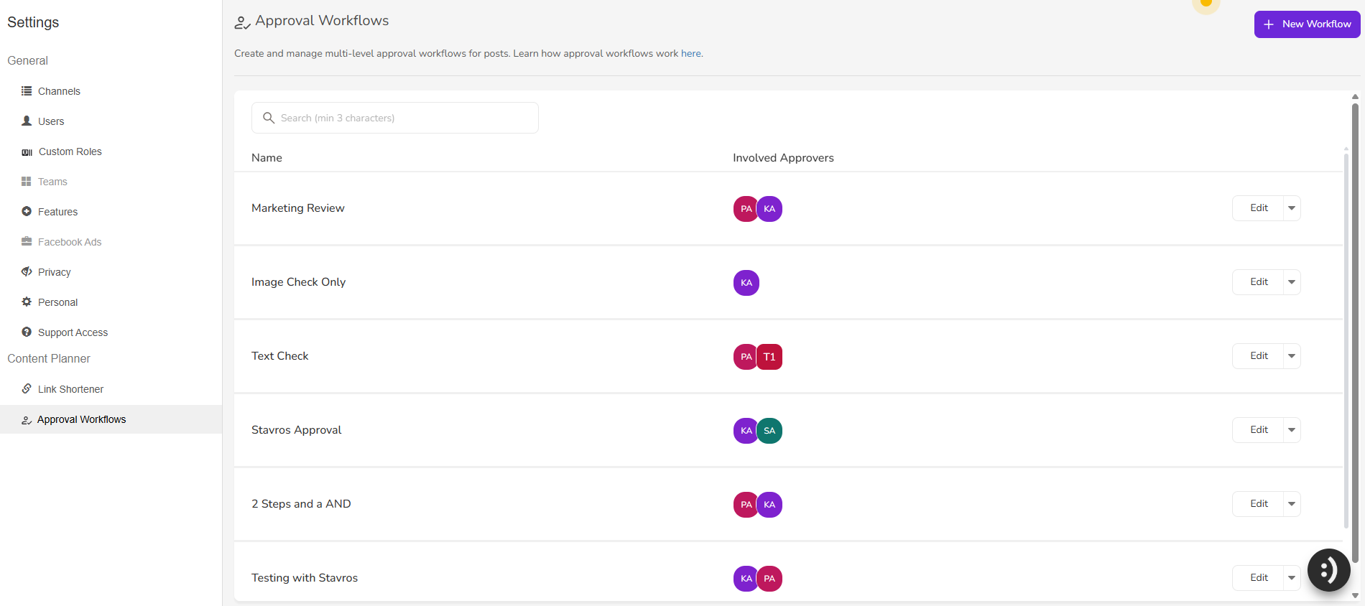Click the SA approver avatar in Stavros Approval
This screenshot has height=606, width=1365.
(x=769, y=431)
